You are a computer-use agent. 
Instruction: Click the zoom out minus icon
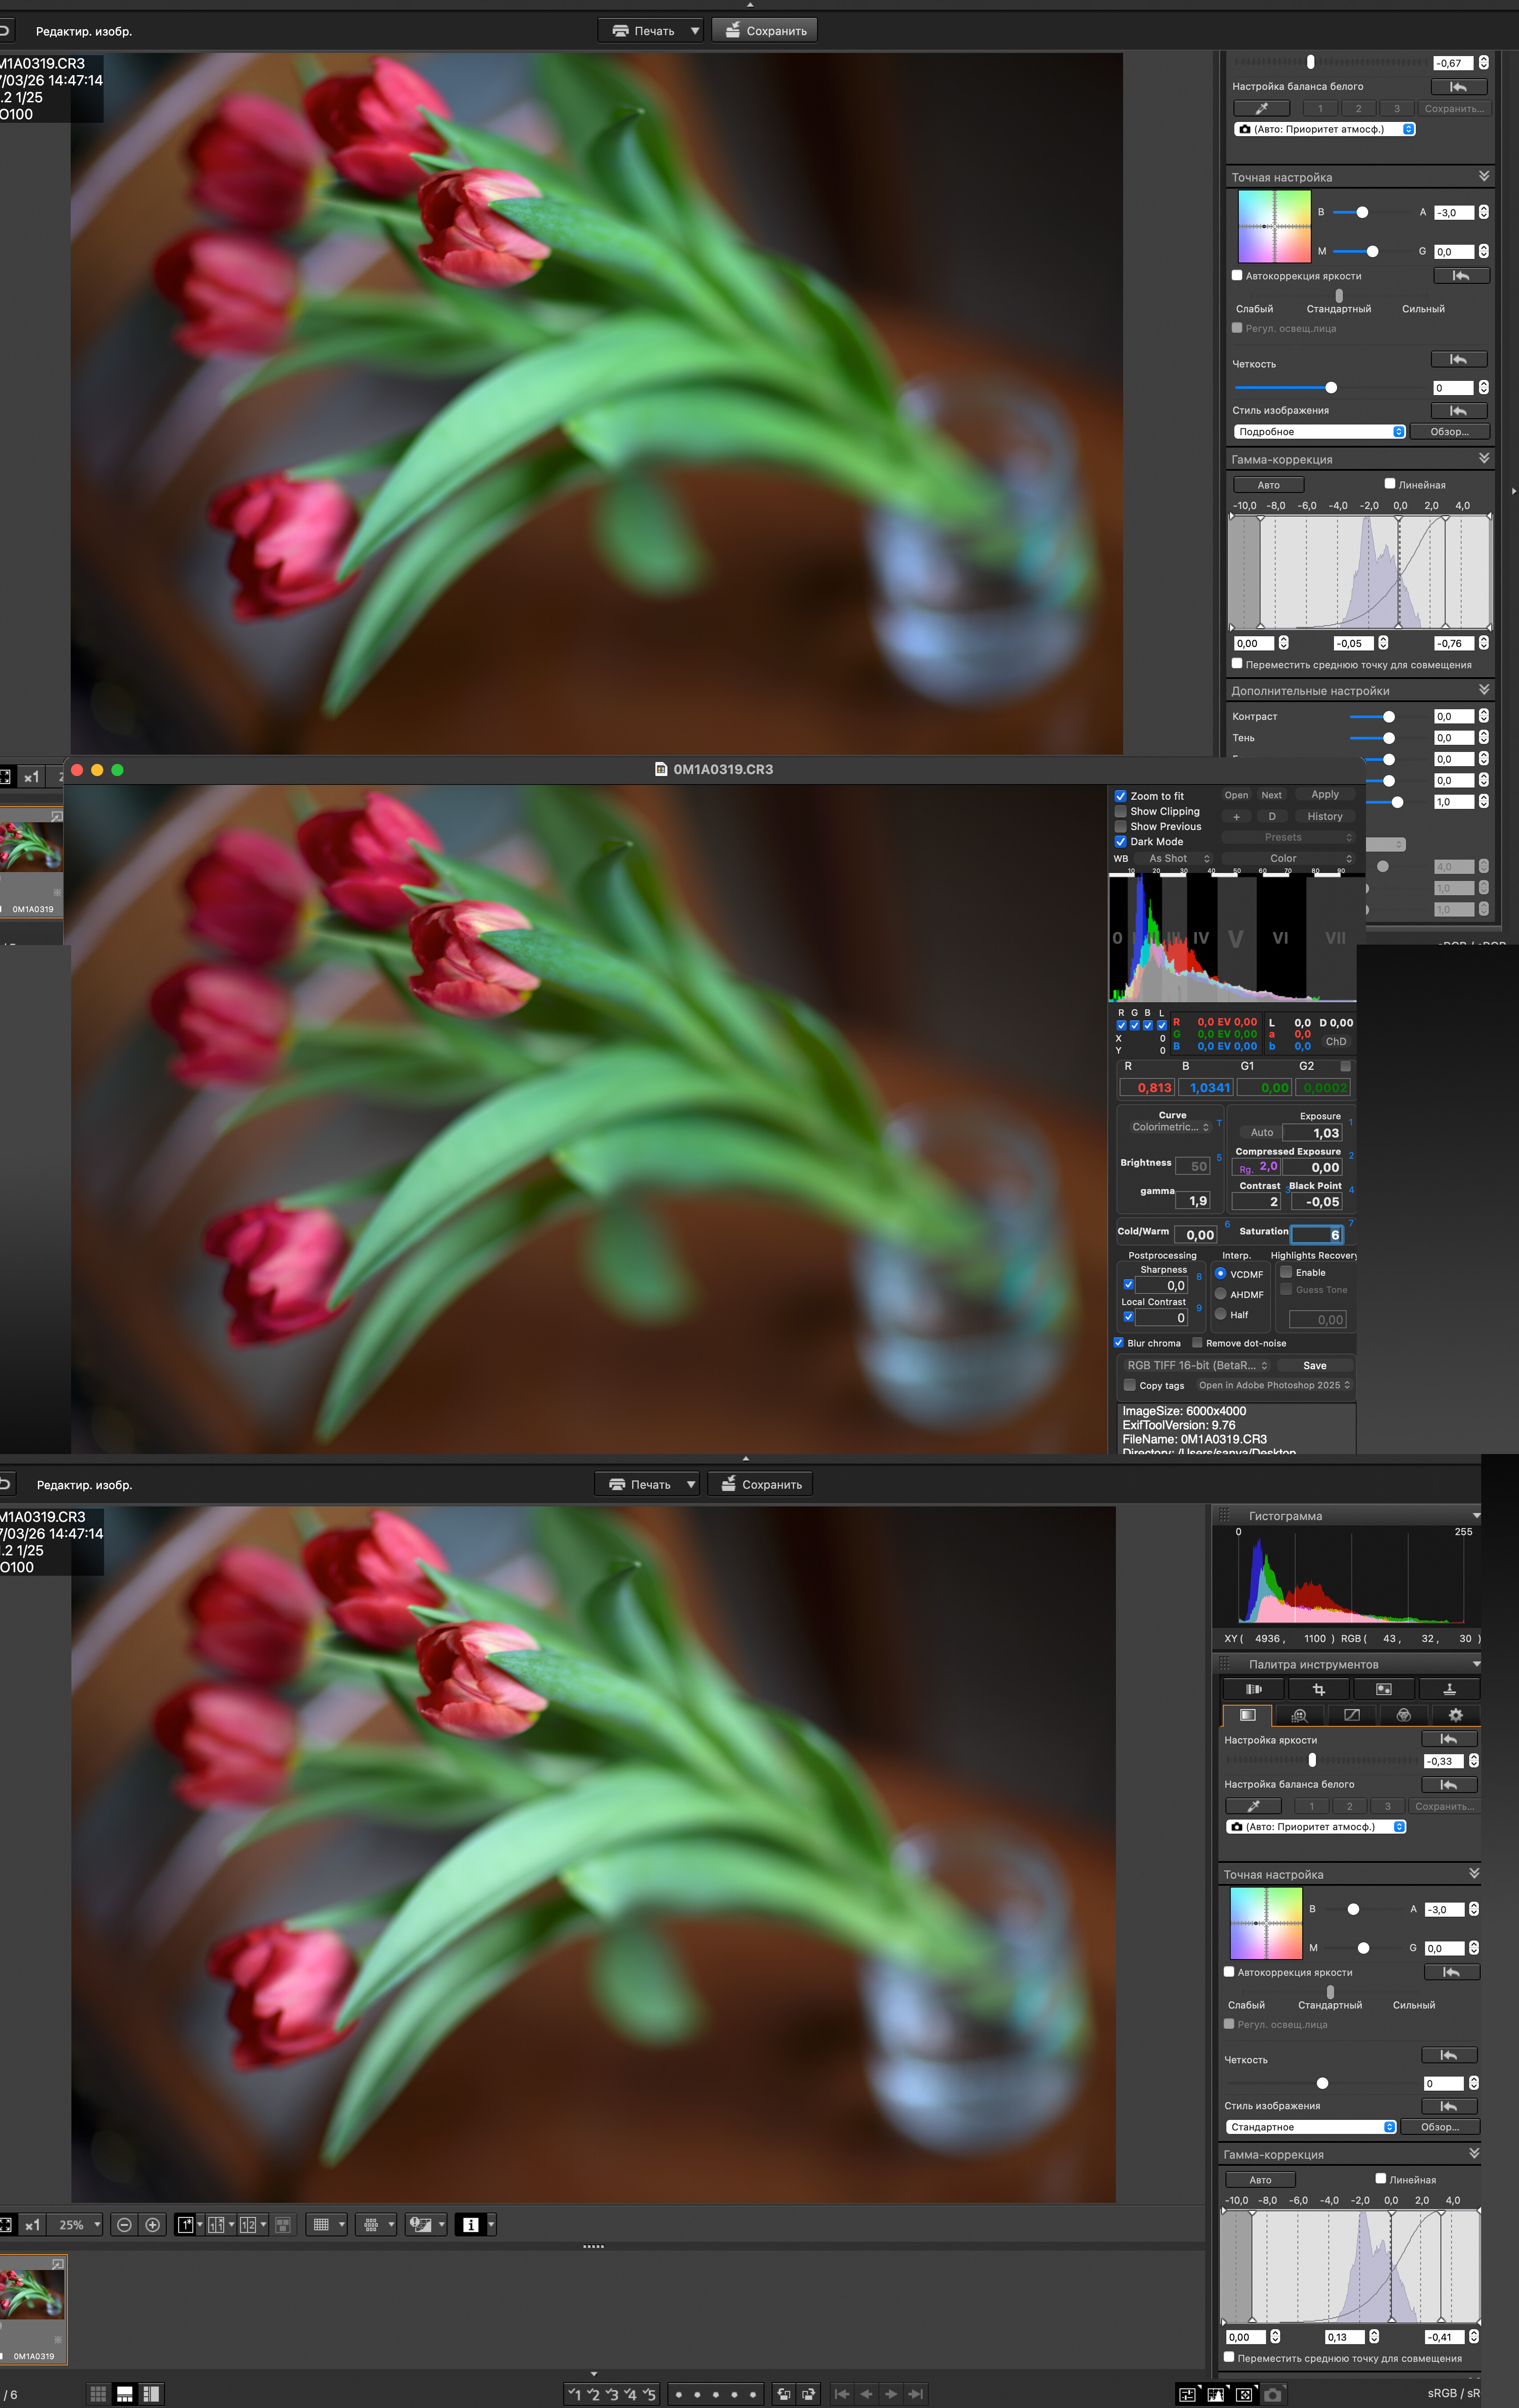(124, 2225)
